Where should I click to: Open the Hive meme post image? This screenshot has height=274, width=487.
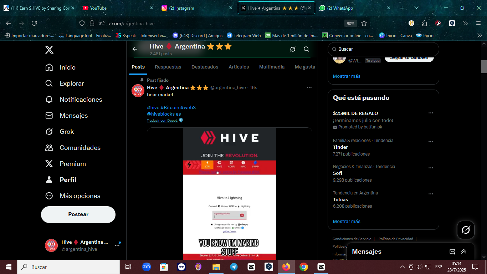[x=230, y=193]
